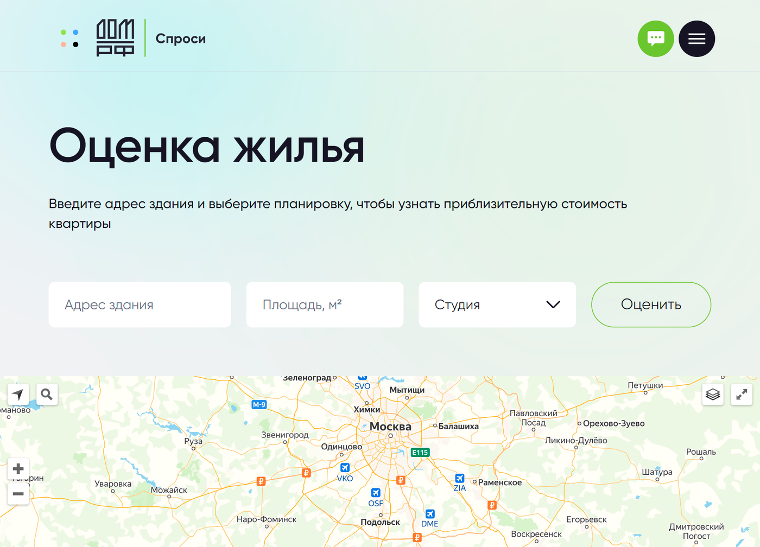Click the toll marker near Раменское
760x547 pixels.
click(x=492, y=505)
